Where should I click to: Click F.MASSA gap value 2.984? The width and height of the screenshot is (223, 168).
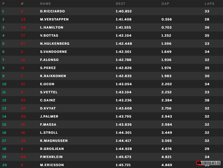[x=167, y=125]
